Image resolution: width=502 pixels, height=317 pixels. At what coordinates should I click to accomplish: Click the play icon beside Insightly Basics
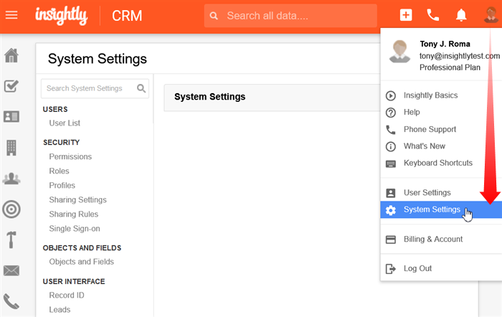coord(391,95)
